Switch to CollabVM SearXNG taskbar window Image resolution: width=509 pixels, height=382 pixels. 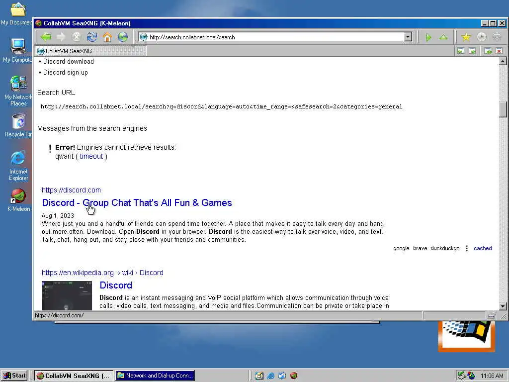[74, 376]
